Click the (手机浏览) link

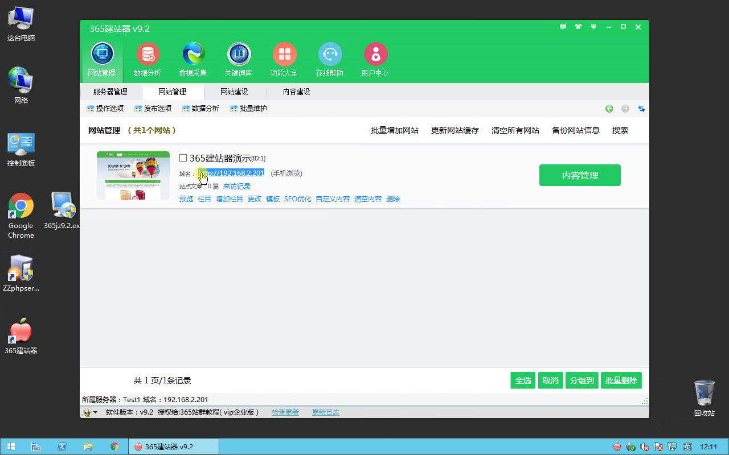[286, 173]
